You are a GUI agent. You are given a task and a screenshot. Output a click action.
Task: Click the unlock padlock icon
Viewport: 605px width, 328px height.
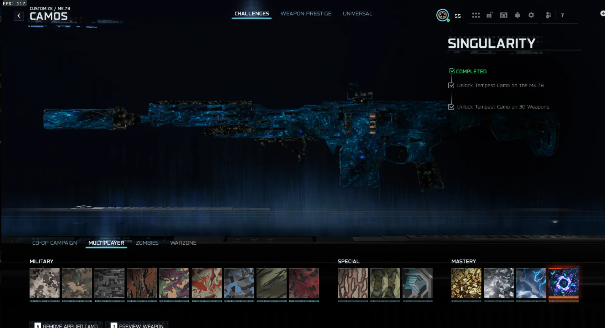coord(490,15)
